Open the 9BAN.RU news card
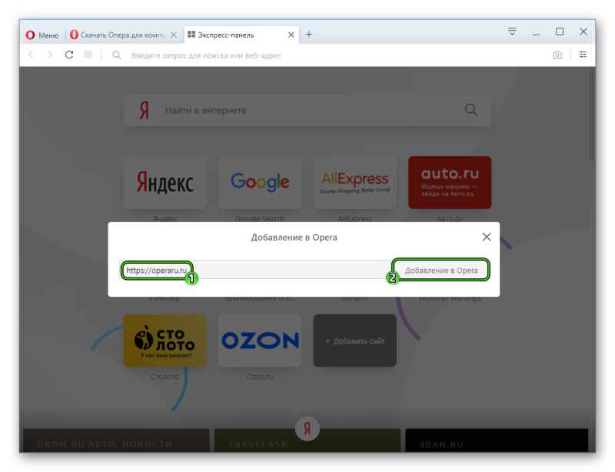Image resolution: width=615 pixels, height=472 pixels. click(497, 440)
